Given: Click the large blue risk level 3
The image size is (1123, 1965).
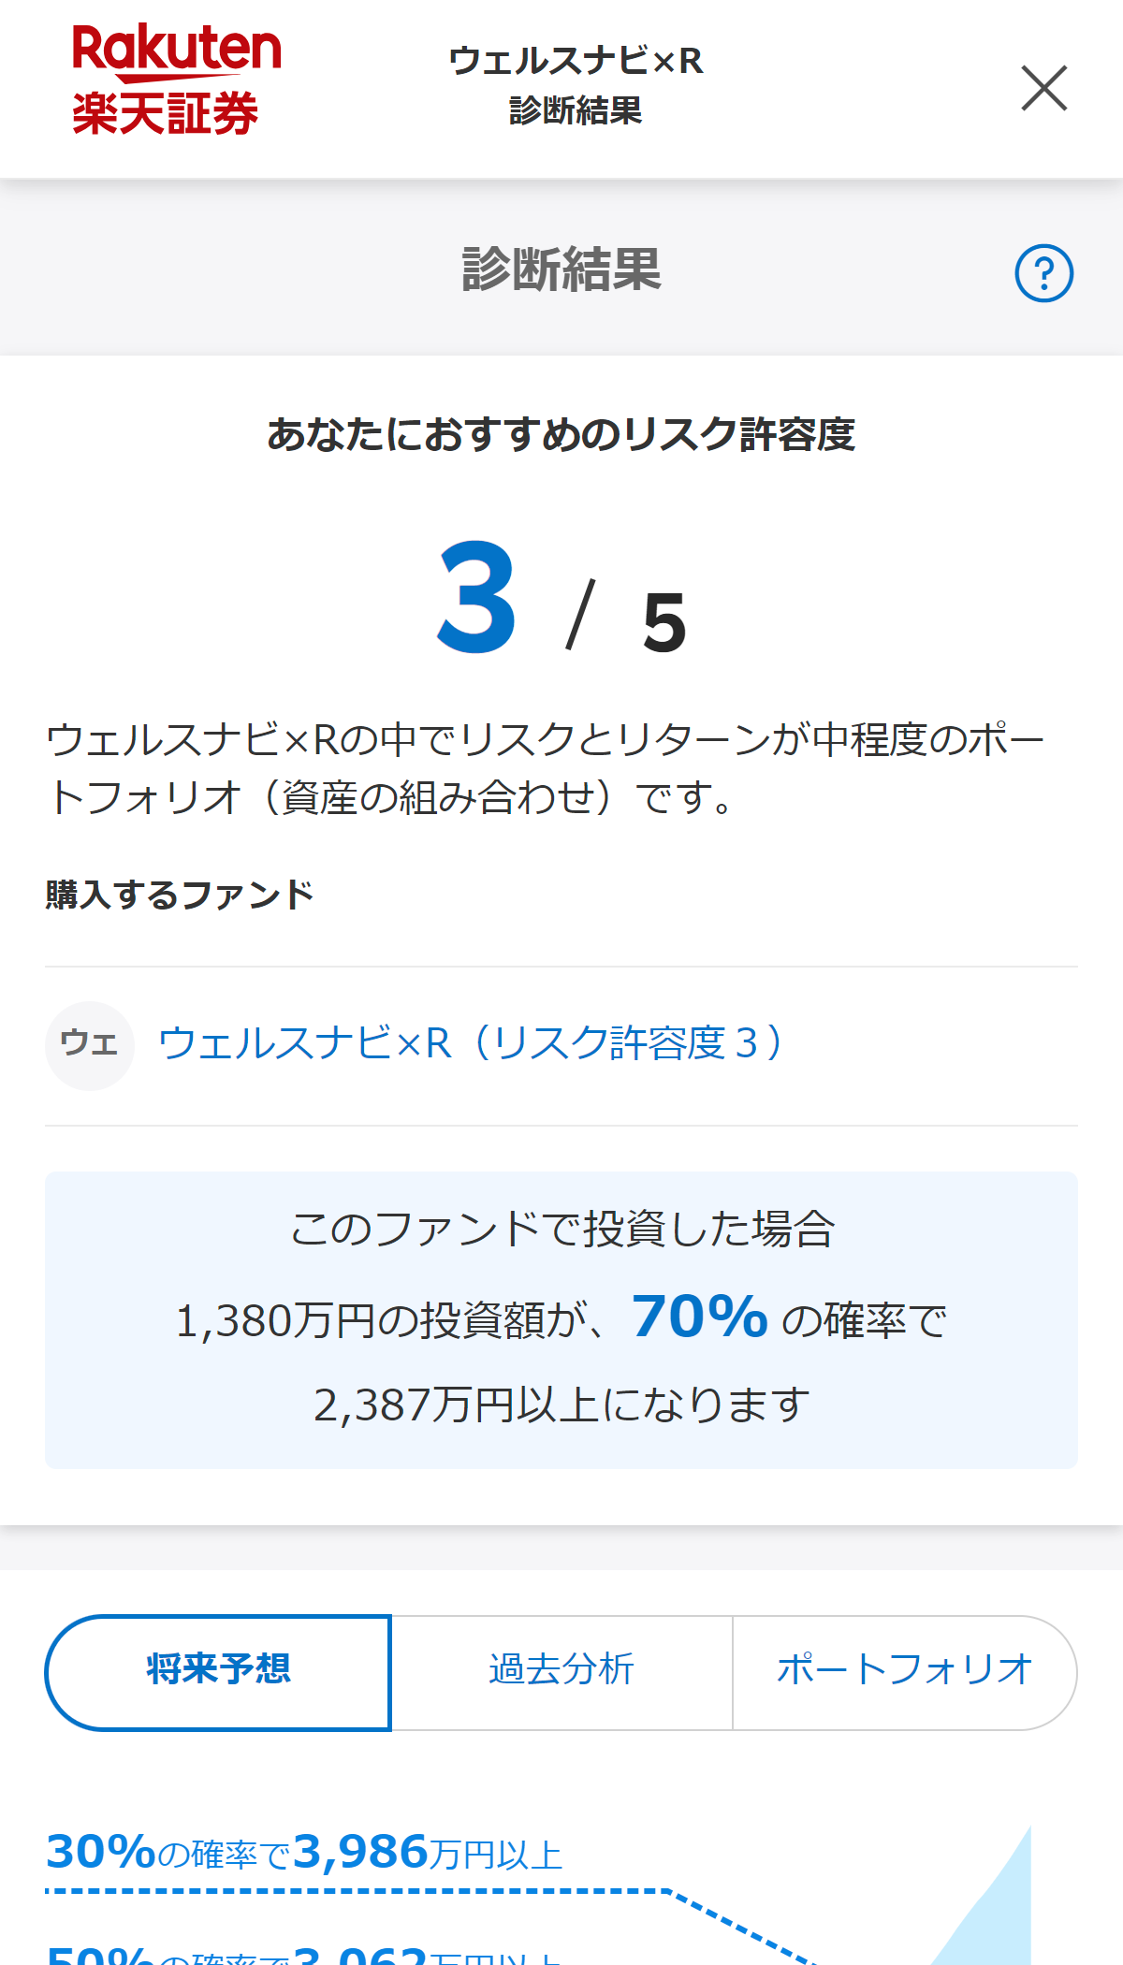Looking at the screenshot, I should [x=476, y=599].
